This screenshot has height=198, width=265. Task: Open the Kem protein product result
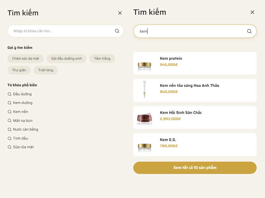click(x=195, y=63)
